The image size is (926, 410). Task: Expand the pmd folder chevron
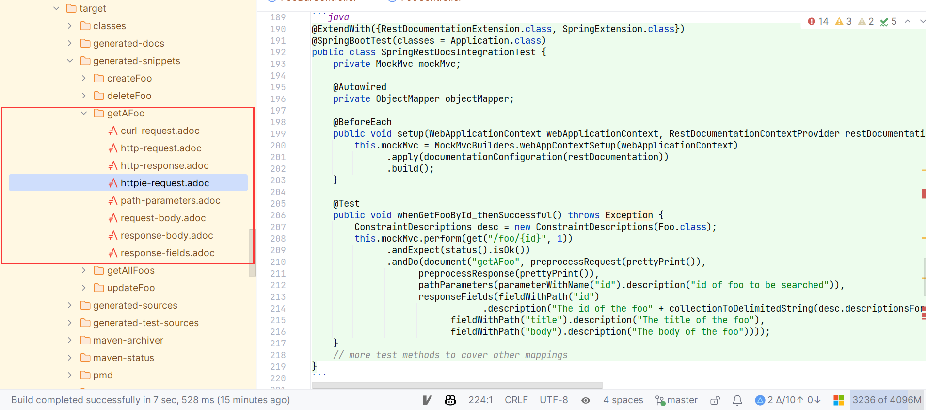click(x=70, y=375)
